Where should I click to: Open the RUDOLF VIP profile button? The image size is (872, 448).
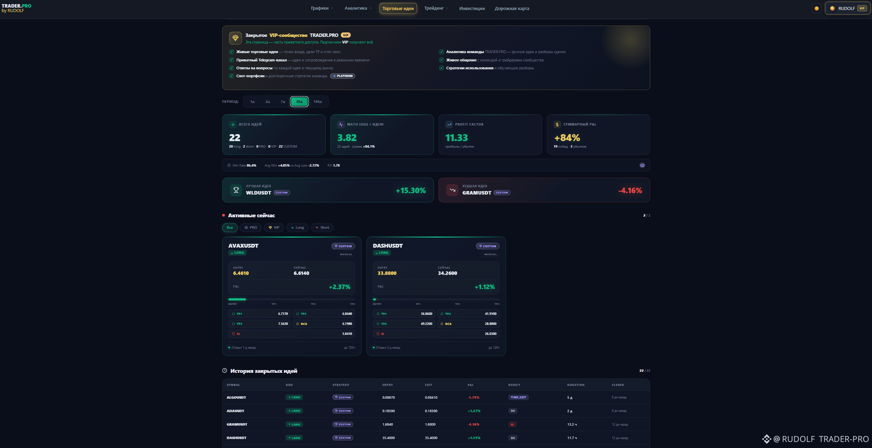[848, 8]
